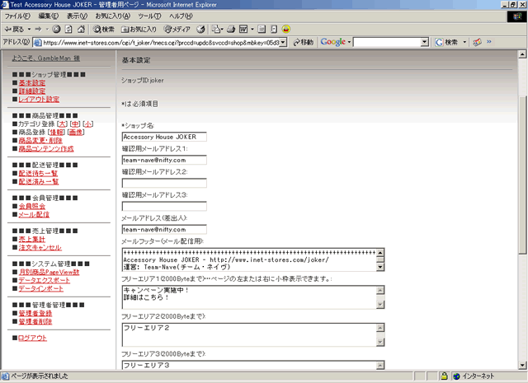Open the ファイル(F) menu
528x383 pixels.
(17, 16)
